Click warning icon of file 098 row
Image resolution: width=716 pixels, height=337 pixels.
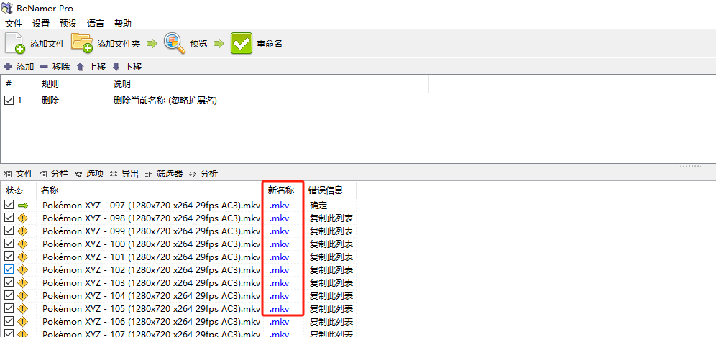click(x=23, y=218)
